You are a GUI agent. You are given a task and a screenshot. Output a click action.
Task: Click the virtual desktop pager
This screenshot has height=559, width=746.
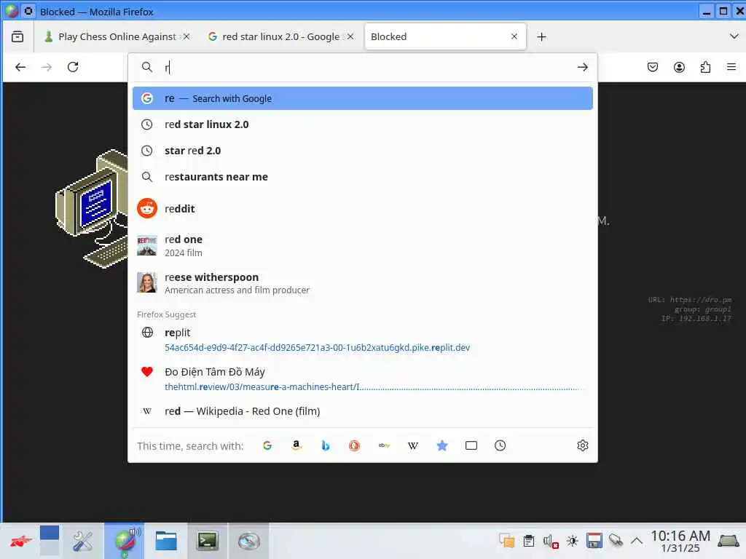coord(50,541)
